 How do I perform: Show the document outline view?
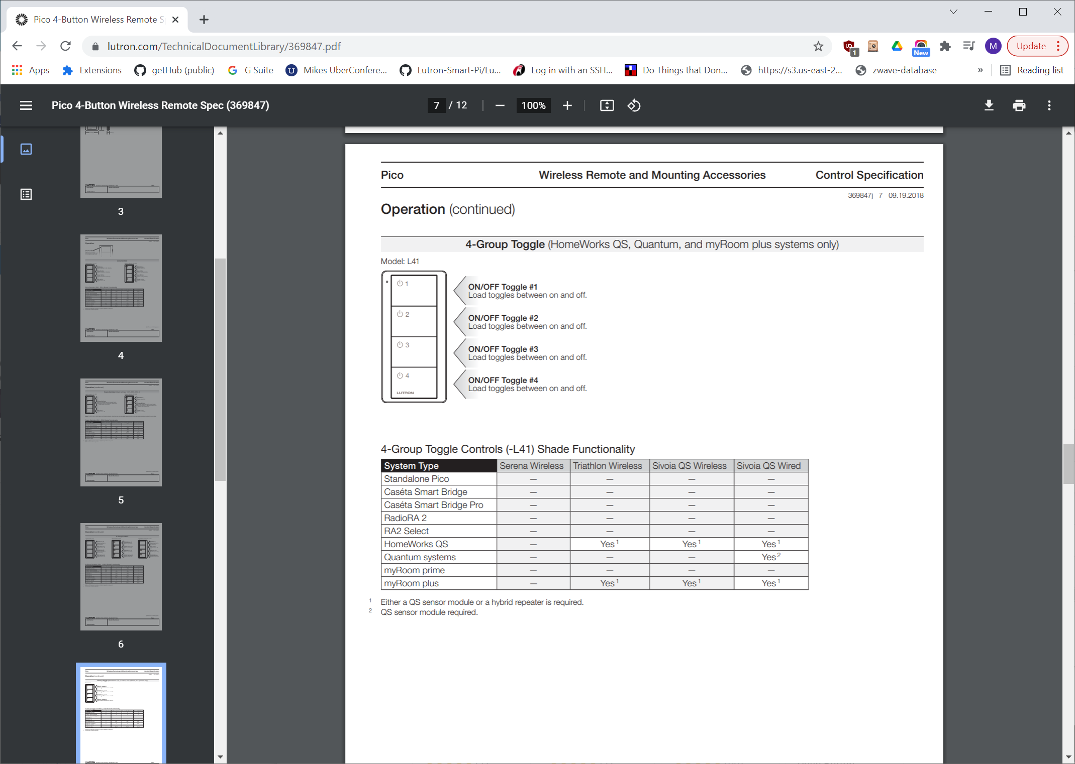(x=26, y=194)
